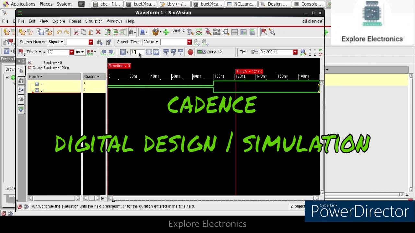The image size is (415, 233).
Task: Open the Simulation menu
Action: tap(94, 21)
